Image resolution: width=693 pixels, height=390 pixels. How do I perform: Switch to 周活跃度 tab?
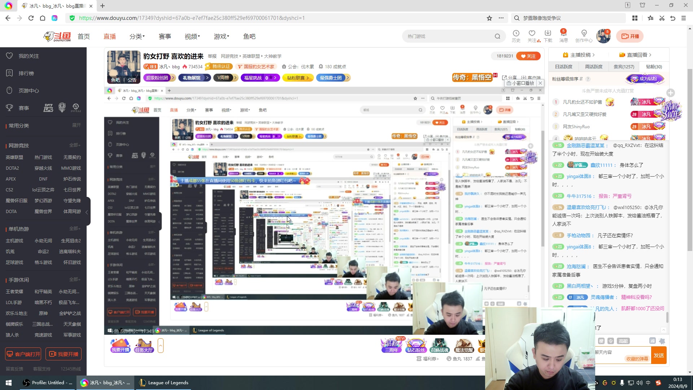(594, 67)
